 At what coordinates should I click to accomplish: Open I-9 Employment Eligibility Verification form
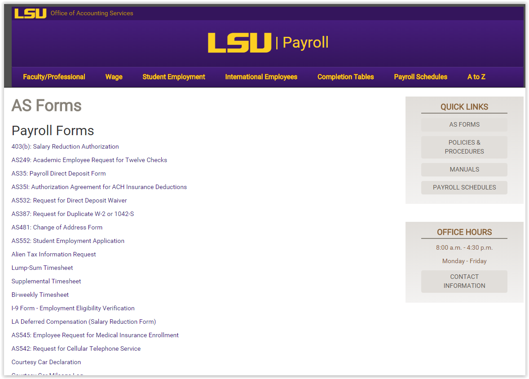(73, 308)
